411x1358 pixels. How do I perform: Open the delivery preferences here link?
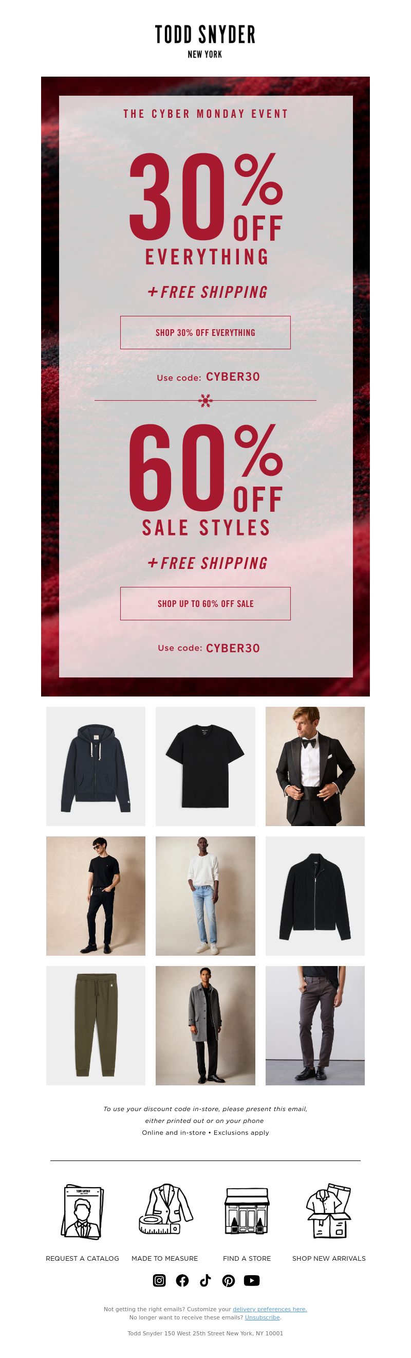[x=270, y=1309]
